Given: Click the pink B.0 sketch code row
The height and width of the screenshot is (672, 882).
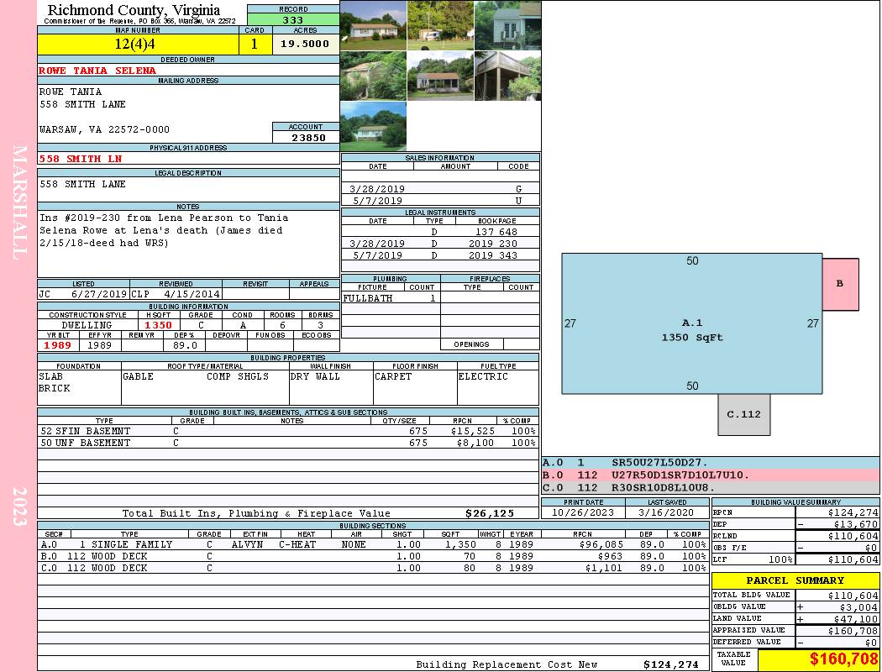Looking at the screenshot, I should pos(710,475).
